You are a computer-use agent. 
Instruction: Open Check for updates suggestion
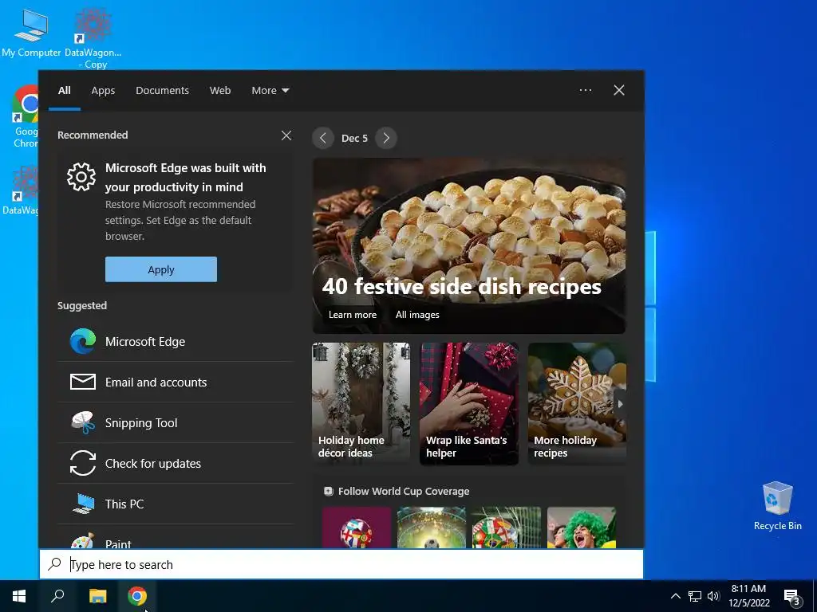[x=175, y=463]
